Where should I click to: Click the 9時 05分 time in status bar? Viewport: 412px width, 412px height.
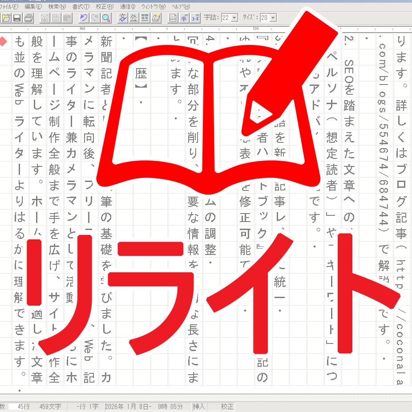click(170, 407)
